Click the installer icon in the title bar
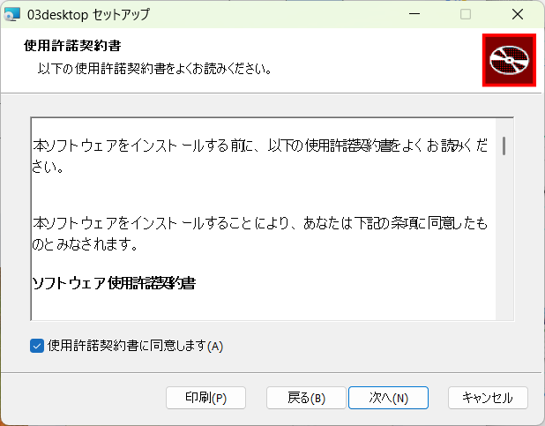This screenshot has width=545, height=426. pyautogui.click(x=13, y=14)
